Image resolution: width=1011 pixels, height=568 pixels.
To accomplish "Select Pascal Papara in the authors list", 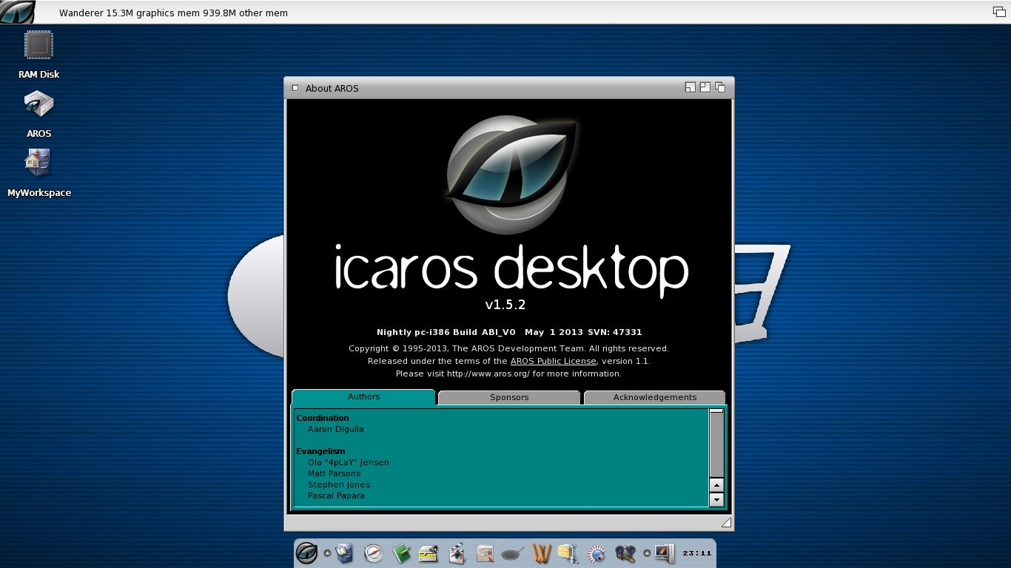I will pos(336,496).
